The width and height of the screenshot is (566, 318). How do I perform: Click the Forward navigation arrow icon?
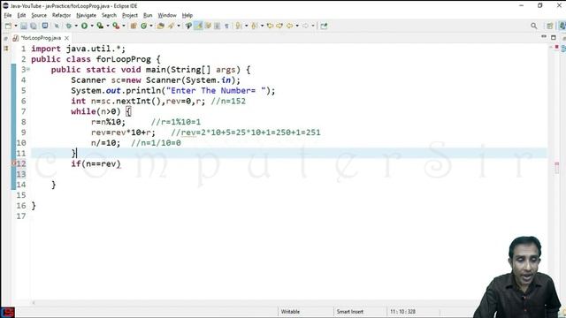[305, 26]
